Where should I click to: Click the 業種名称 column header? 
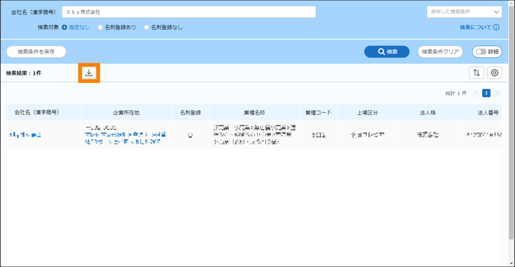254,112
